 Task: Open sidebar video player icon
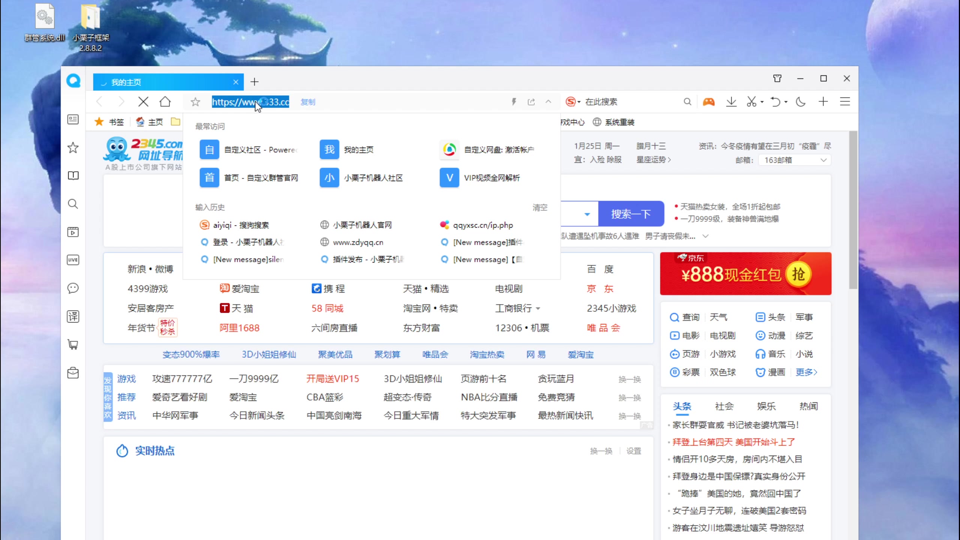[73, 232]
